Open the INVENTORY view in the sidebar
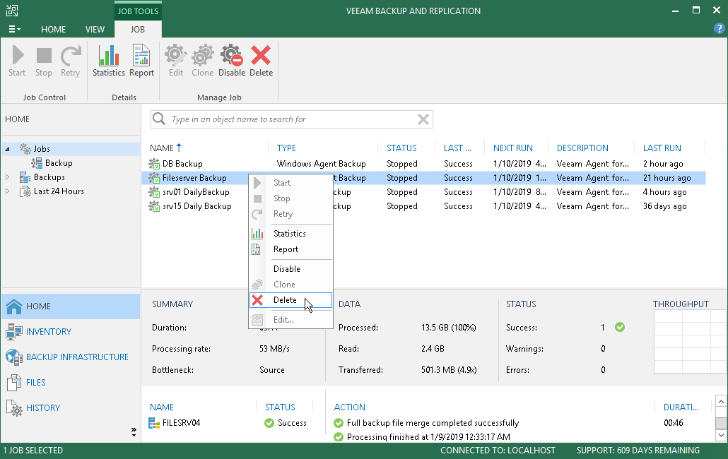728x459 pixels. click(x=71, y=331)
